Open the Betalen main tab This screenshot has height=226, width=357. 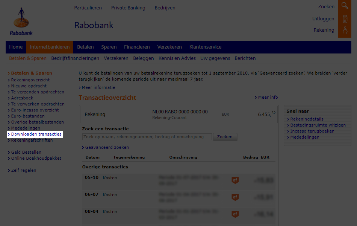(85, 47)
